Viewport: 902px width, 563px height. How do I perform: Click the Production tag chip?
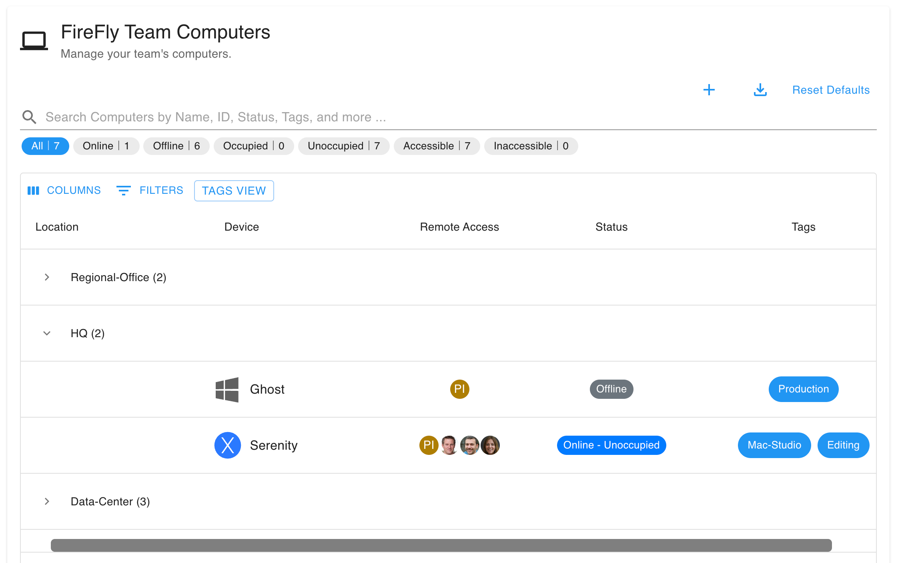click(x=803, y=389)
